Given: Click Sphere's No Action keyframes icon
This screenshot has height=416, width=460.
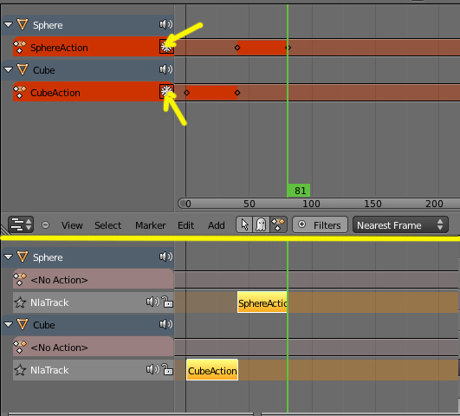Looking at the screenshot, I should click(20, 279).
